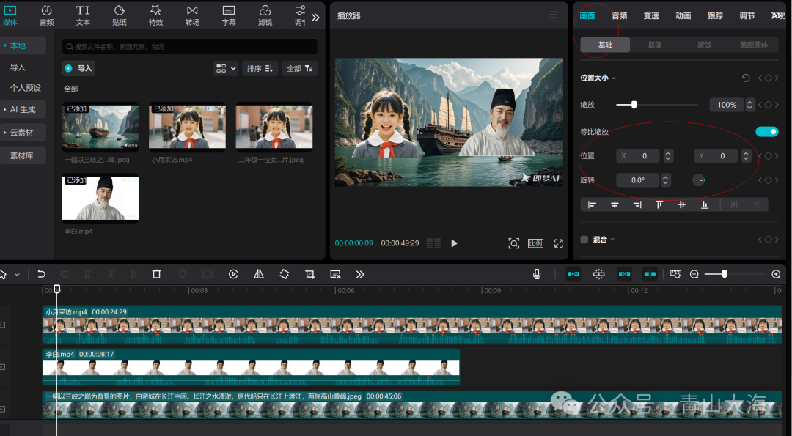Click the 导入 import button with plus icon
Image resolution: width=792 pixels, height=436 pixels.
pos(78,68)
